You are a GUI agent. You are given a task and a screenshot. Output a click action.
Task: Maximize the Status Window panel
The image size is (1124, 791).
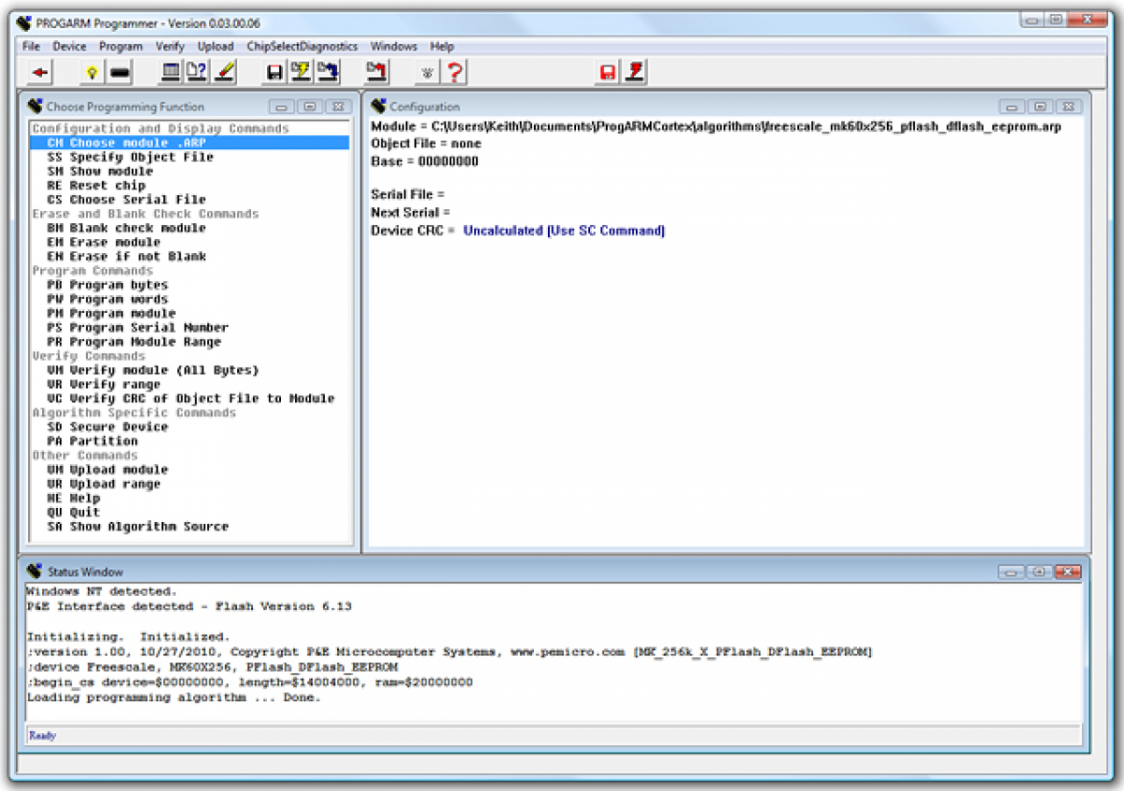1041,572
